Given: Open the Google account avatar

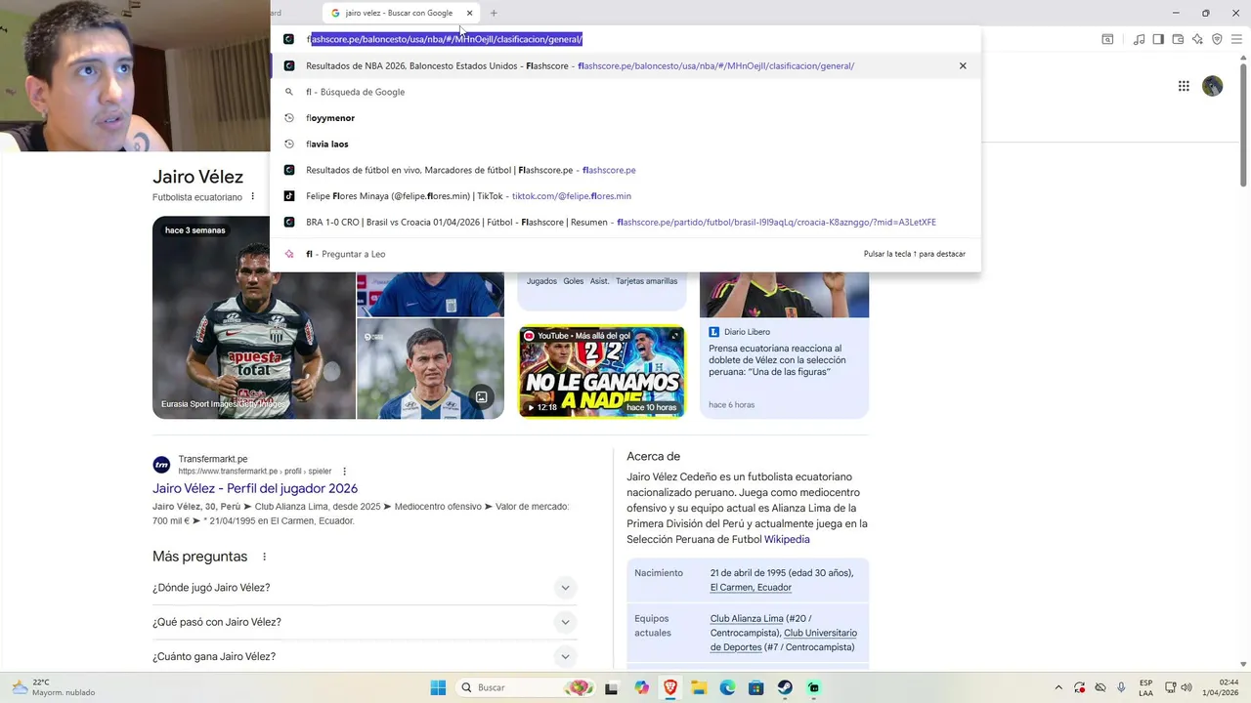Looking at the screenshot, I should pos(1213,86).
